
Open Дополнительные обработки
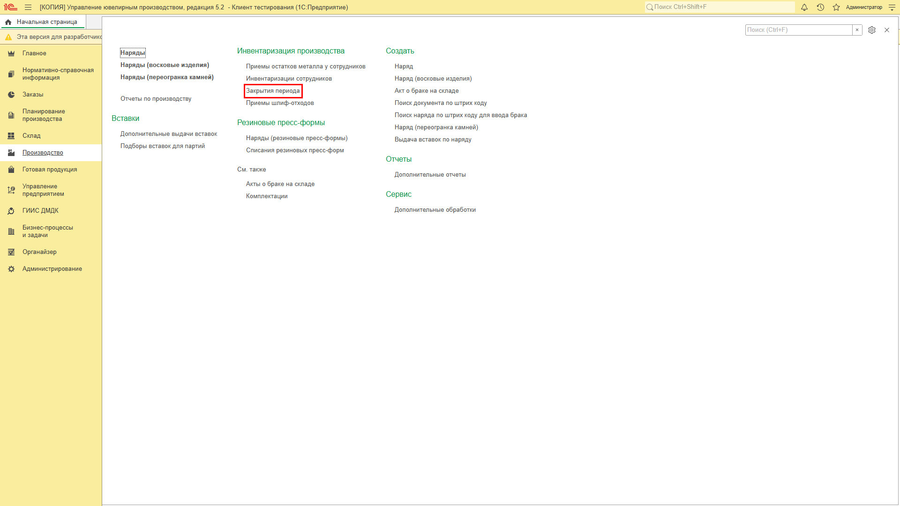pos(435,210)
